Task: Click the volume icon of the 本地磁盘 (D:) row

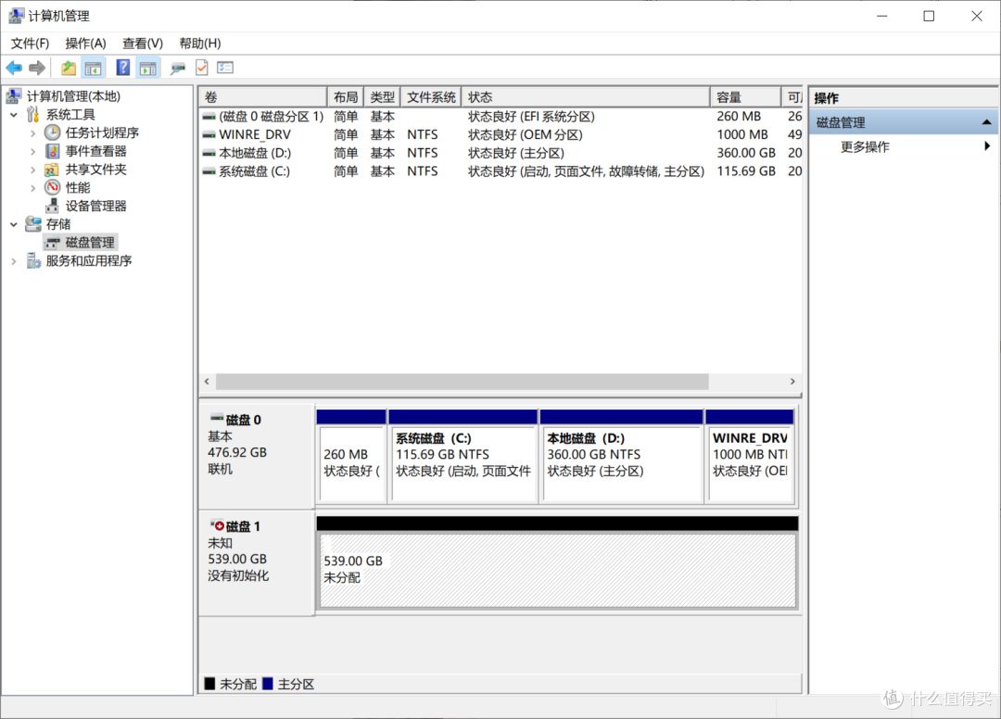Action: (x=209, y=153)
